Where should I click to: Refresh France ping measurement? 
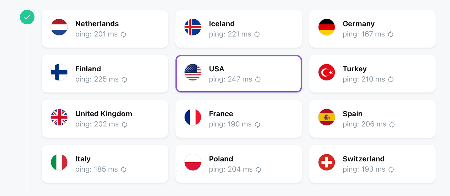(258, 124)
